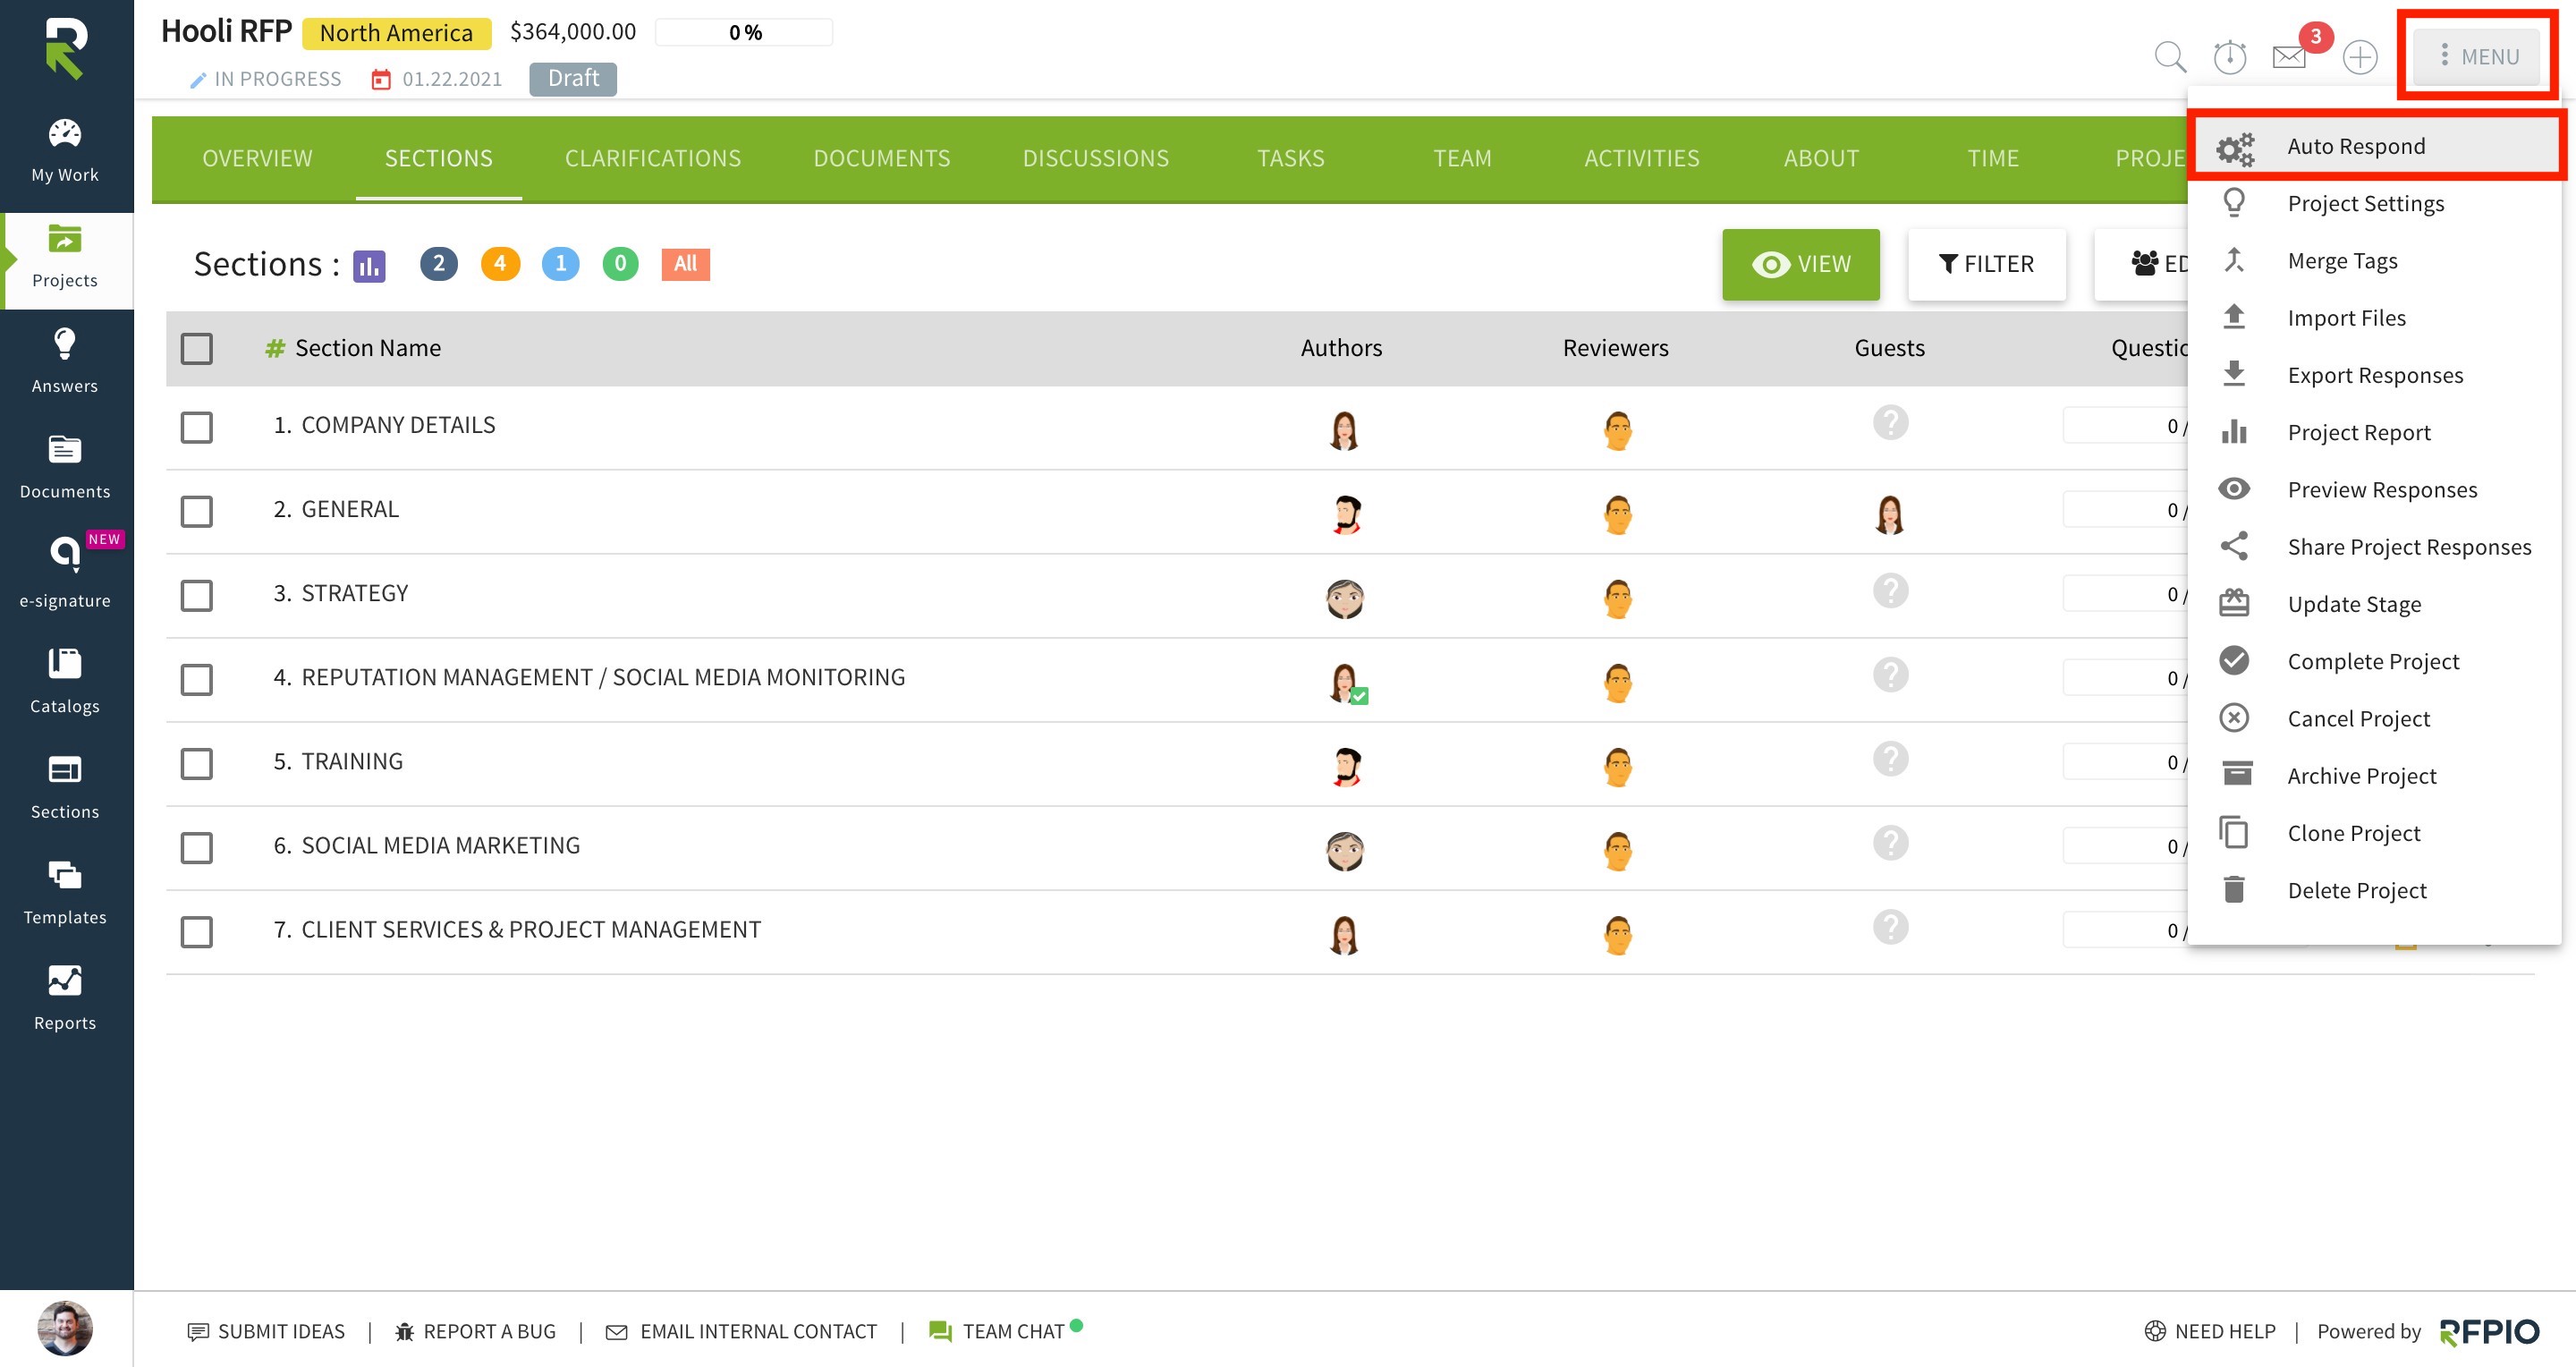Click REPORT A BUG link
The width and height of the screenshot is (2576, 1367).
(475, 1331)
